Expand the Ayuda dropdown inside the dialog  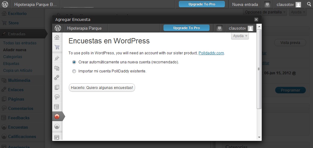240,36
